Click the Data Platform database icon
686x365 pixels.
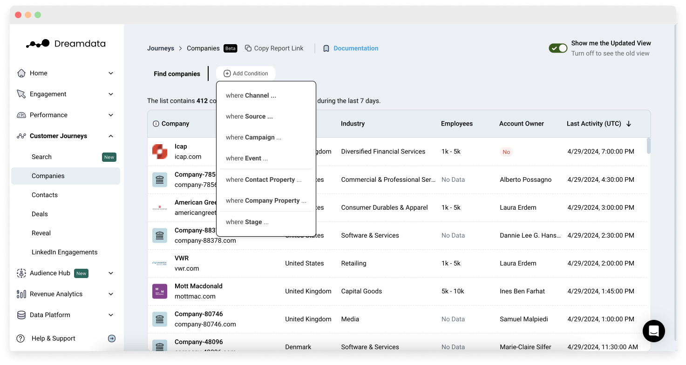pyautogui.click(x=21, y=315)
